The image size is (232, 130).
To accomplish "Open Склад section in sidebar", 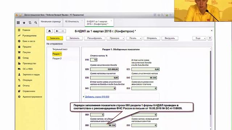I will (x=25, y=58).
